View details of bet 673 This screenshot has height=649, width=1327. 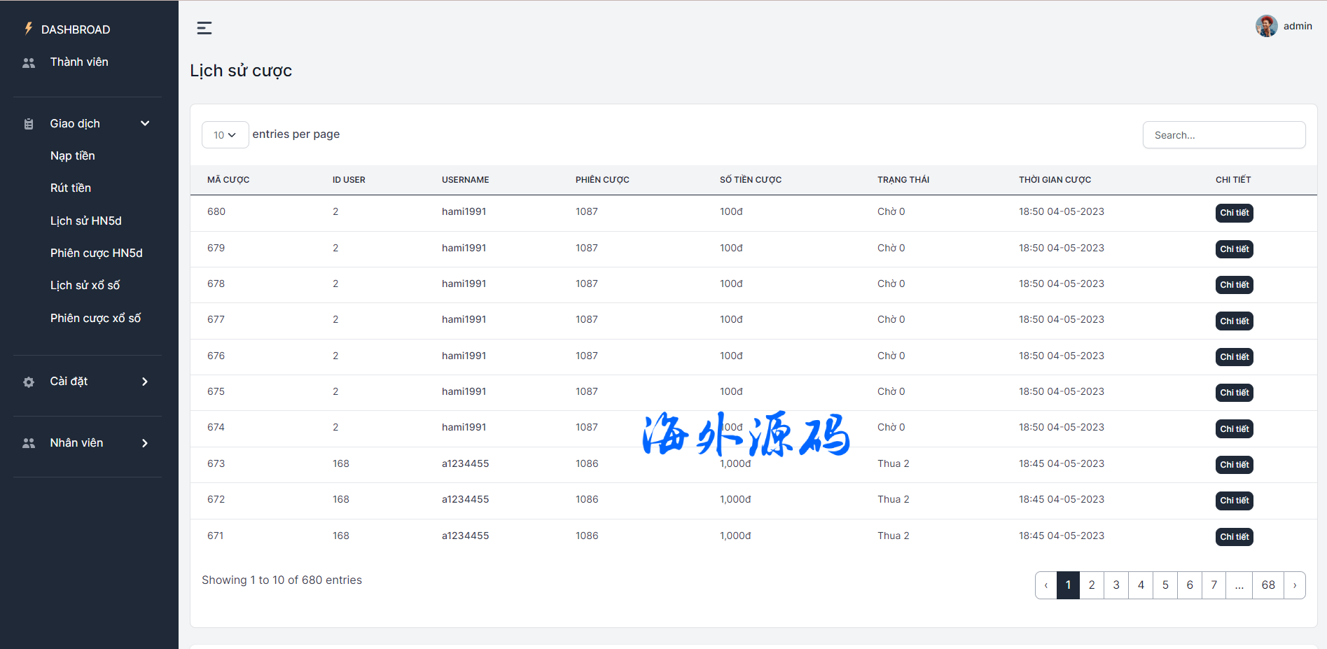point(1234,465)
